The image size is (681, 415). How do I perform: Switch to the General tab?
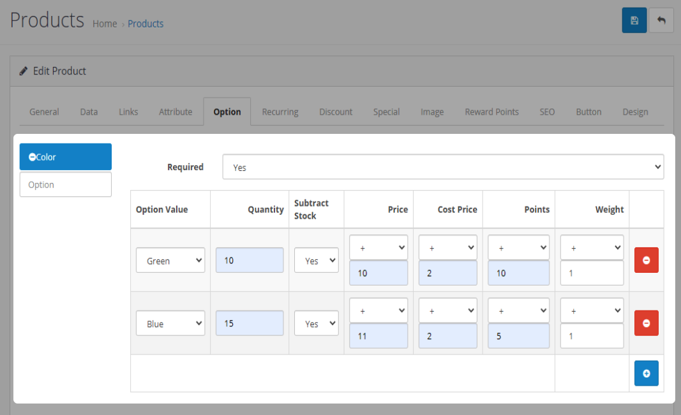pos(44,112)
